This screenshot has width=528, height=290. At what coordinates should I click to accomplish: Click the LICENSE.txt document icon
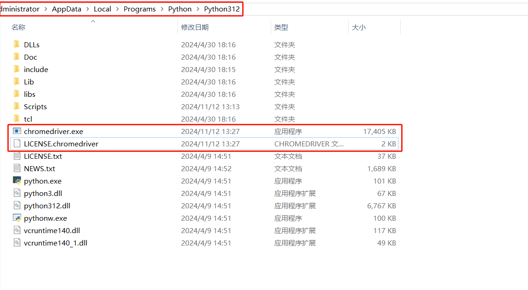point(17,156)
